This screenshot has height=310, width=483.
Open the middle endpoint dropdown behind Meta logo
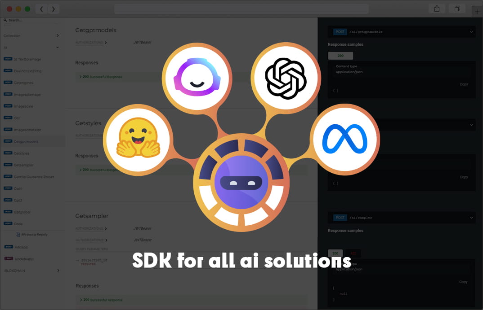click(x=471, y=125)
